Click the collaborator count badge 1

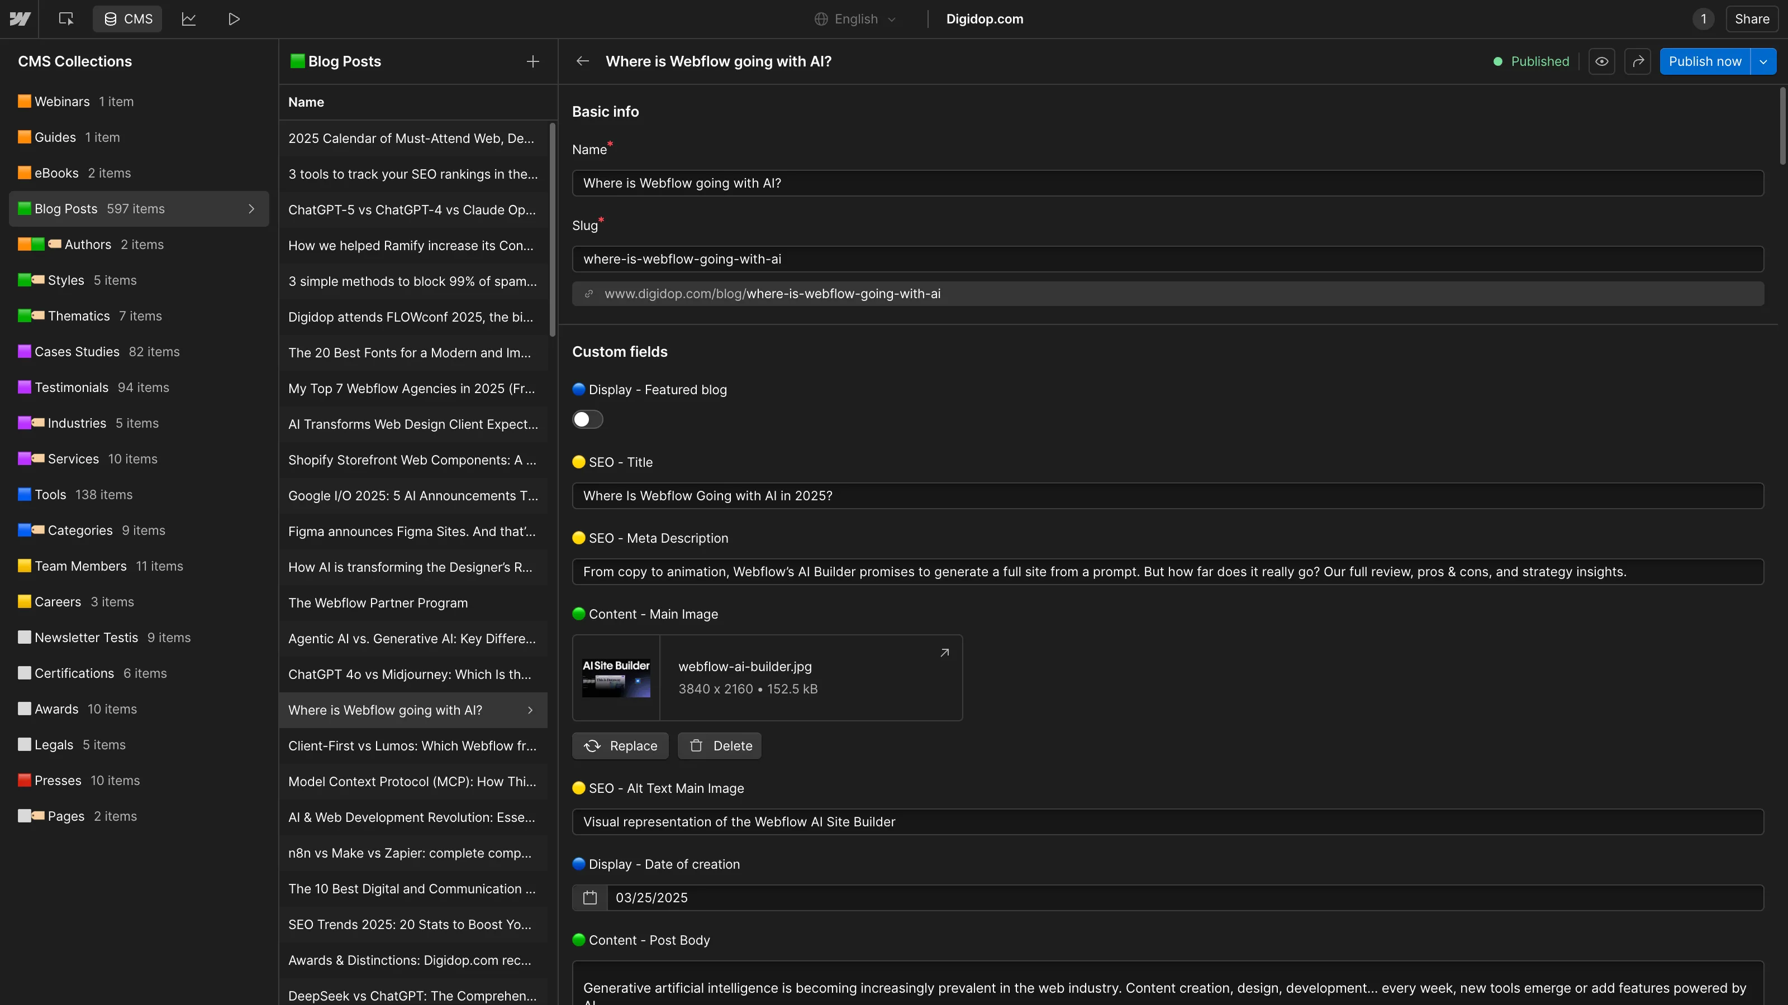(1703, 19)
